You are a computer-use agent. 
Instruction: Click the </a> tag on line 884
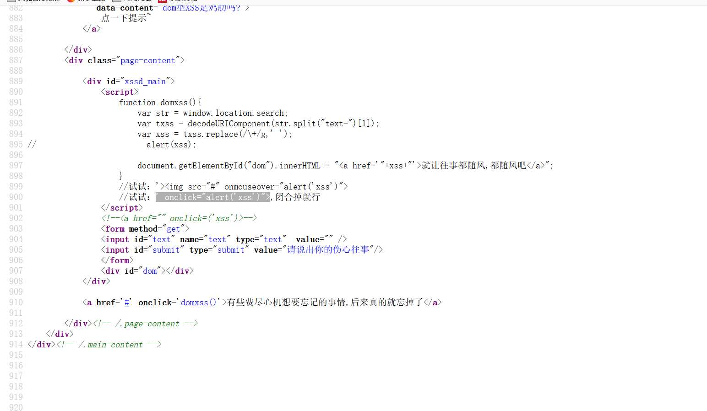coord(92,29)
